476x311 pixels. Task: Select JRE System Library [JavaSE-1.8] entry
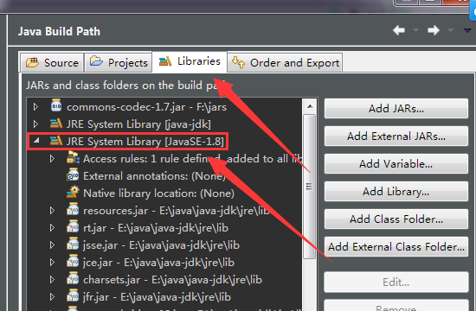(x=145, y=142)
